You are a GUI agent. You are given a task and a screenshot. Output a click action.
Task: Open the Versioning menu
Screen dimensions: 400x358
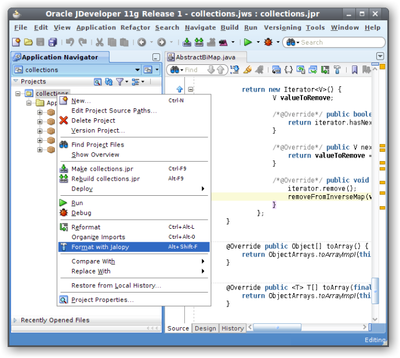pyautogui.click(x=283, y=28)
